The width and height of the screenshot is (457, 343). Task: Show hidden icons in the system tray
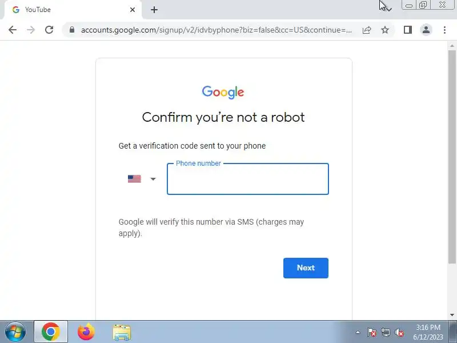point(358,332)
